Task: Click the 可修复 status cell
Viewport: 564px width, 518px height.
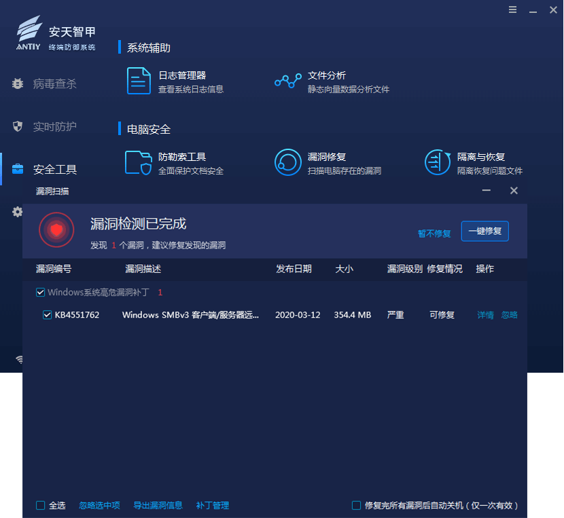Action: click(x=442, y=315)
